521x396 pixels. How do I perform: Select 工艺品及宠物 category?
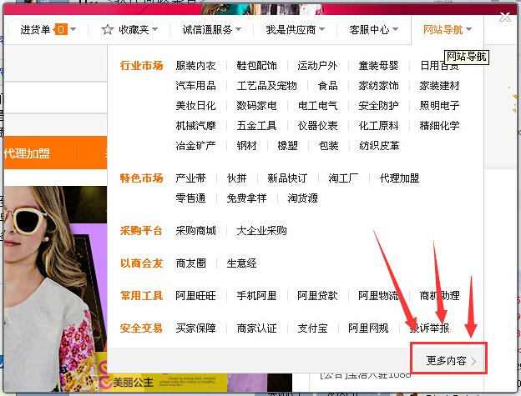pyautogui.click(x=267, y=86)
